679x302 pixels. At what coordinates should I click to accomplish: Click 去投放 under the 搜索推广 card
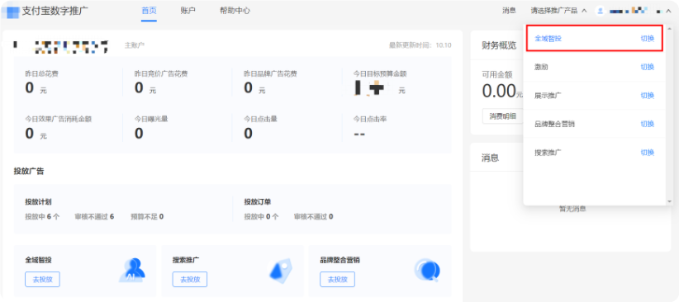coord(190,280)
